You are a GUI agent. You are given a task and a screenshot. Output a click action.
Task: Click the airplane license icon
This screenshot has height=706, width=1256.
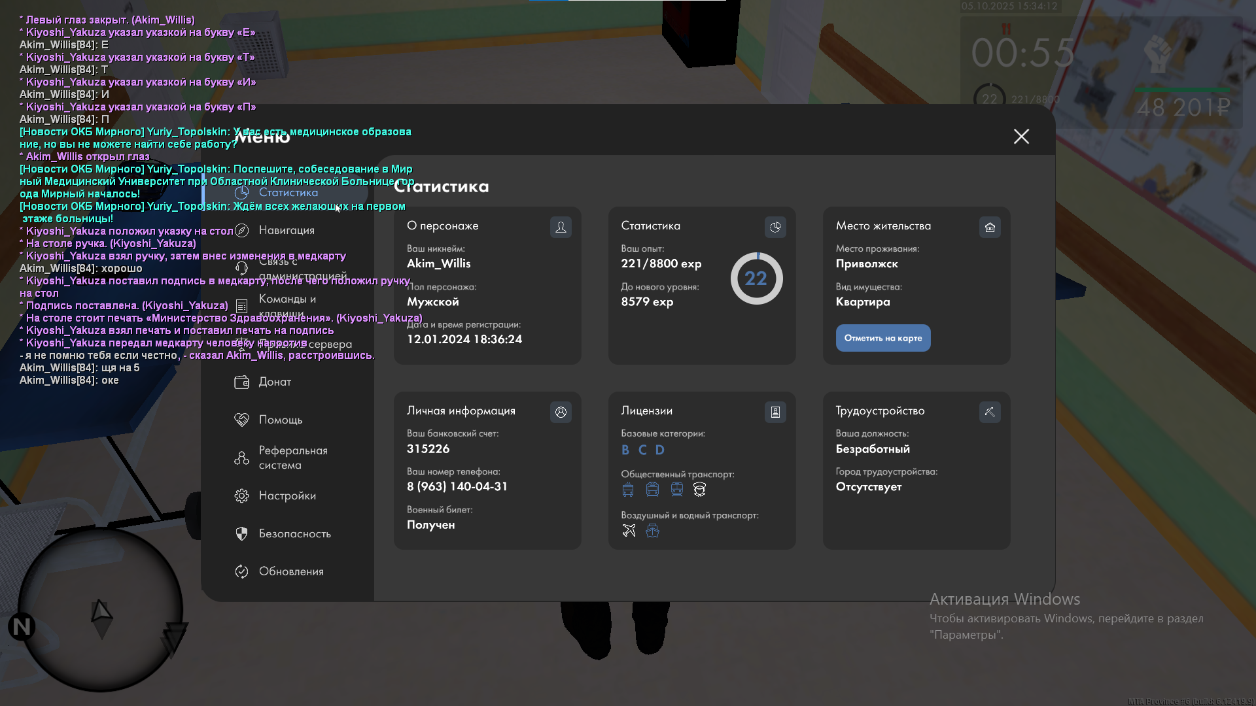629,531
